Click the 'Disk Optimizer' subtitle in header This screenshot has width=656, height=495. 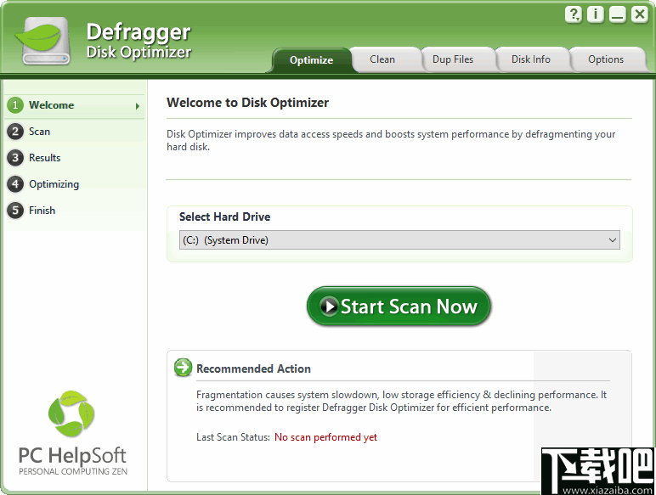pyautogui.click(x=139, y=53)
